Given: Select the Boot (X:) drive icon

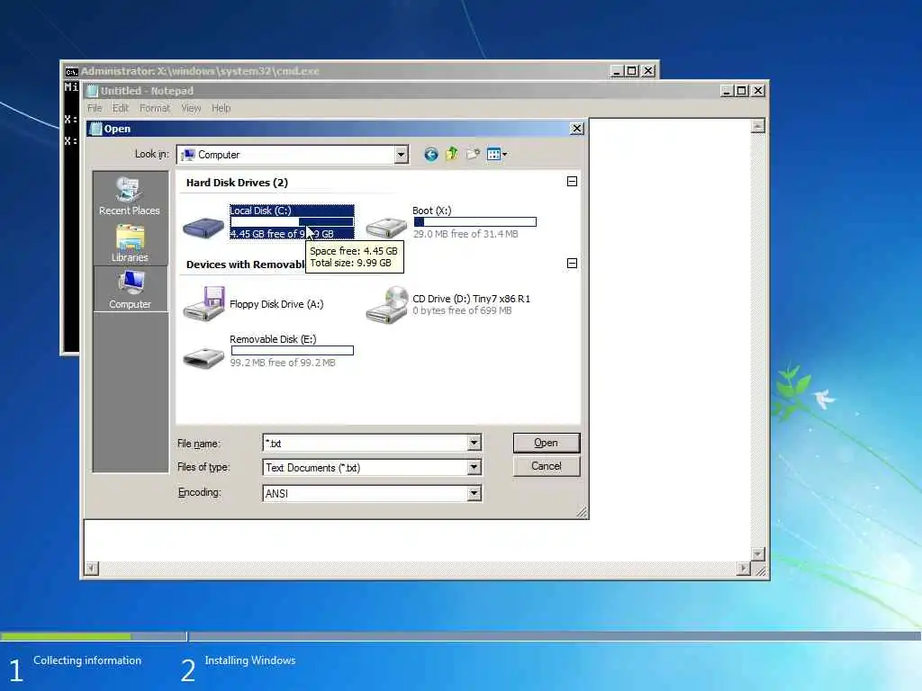Looking at the screenshot, I should [x=385, y=226].
